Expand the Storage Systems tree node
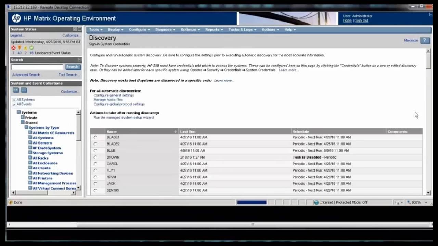Screen dimensions: 438x246 (30, 153)
